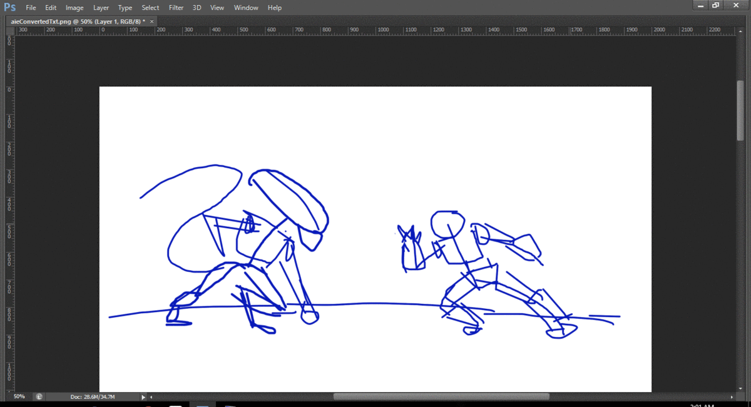Click the status bar preview icon beside 50%
The height and width of the screenshot is (407, 751).
(x=39, y=396)
